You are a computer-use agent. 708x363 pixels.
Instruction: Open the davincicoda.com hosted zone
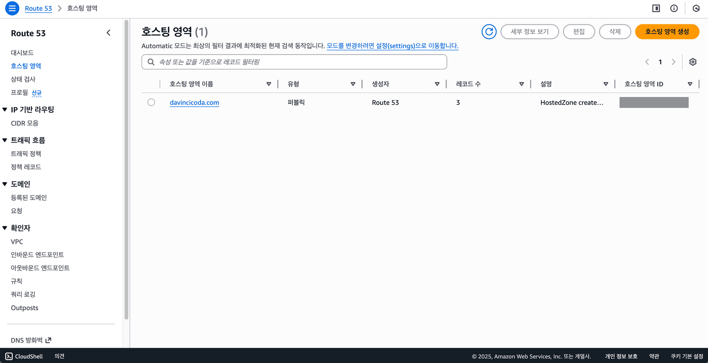click(194, 103)
